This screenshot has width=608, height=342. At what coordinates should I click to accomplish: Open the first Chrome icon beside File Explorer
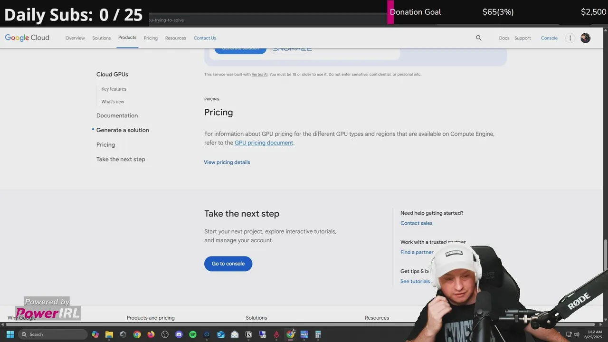[x=137, y=334]
